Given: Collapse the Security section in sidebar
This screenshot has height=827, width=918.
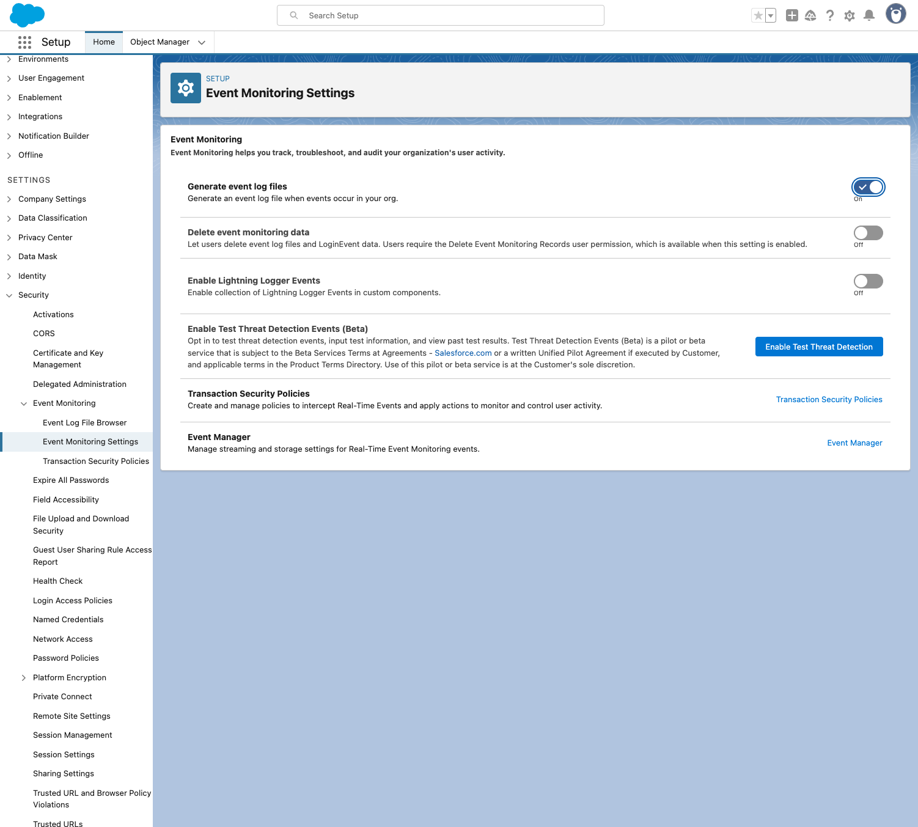Looking at the screenshot, I should (9, 295).
